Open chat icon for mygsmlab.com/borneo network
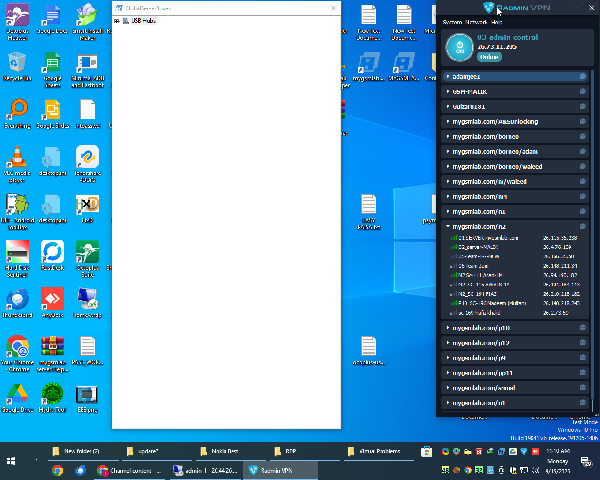Image resolution: width=600 pixels, height=480 pixels. tap(583, 136)
